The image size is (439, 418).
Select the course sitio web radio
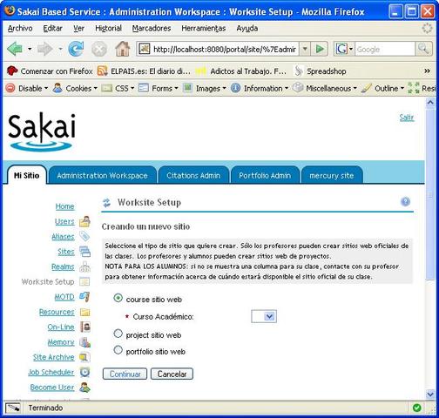point(118,298)
